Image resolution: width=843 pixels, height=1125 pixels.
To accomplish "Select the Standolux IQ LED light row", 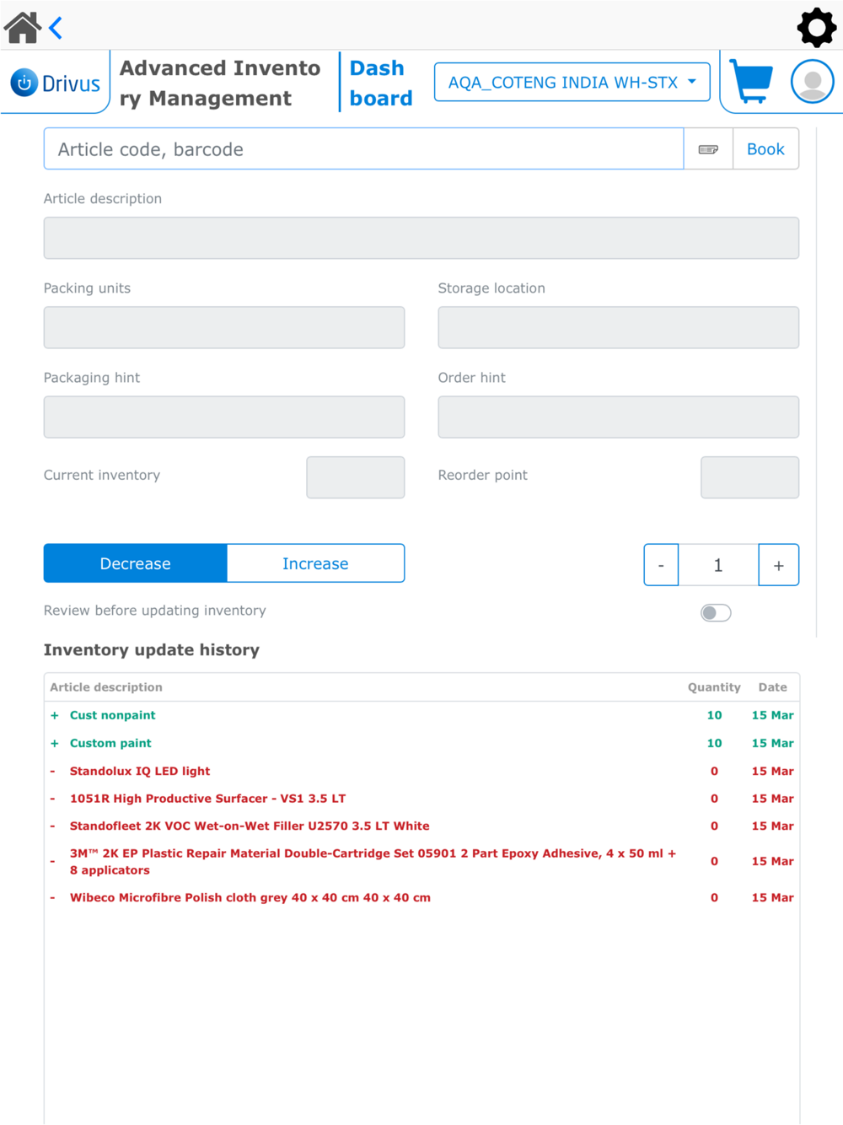I will 421,771.
